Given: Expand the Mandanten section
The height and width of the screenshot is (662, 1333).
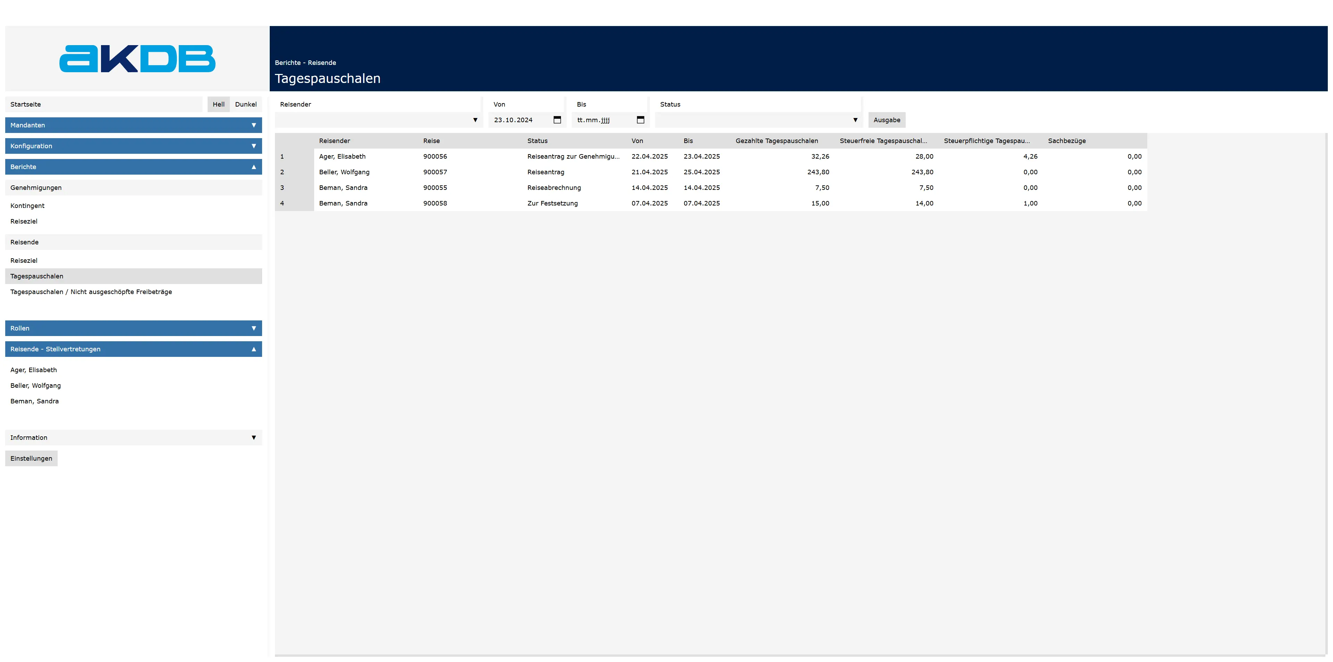Looking at the screenshot, I should [134, 125].
